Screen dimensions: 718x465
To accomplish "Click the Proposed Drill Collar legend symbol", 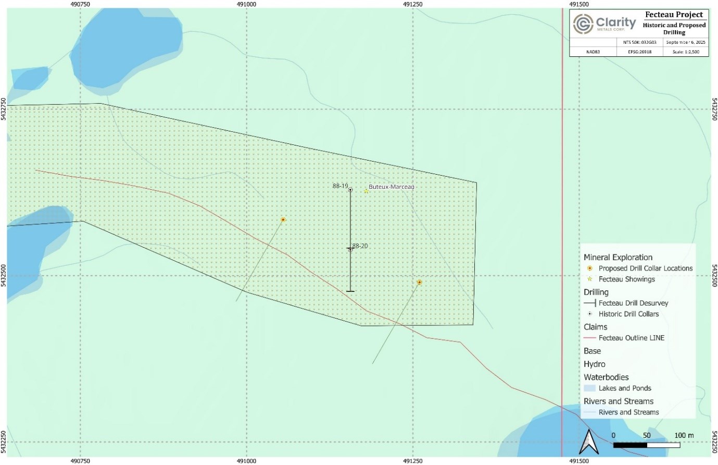I will tap(589, 268).
